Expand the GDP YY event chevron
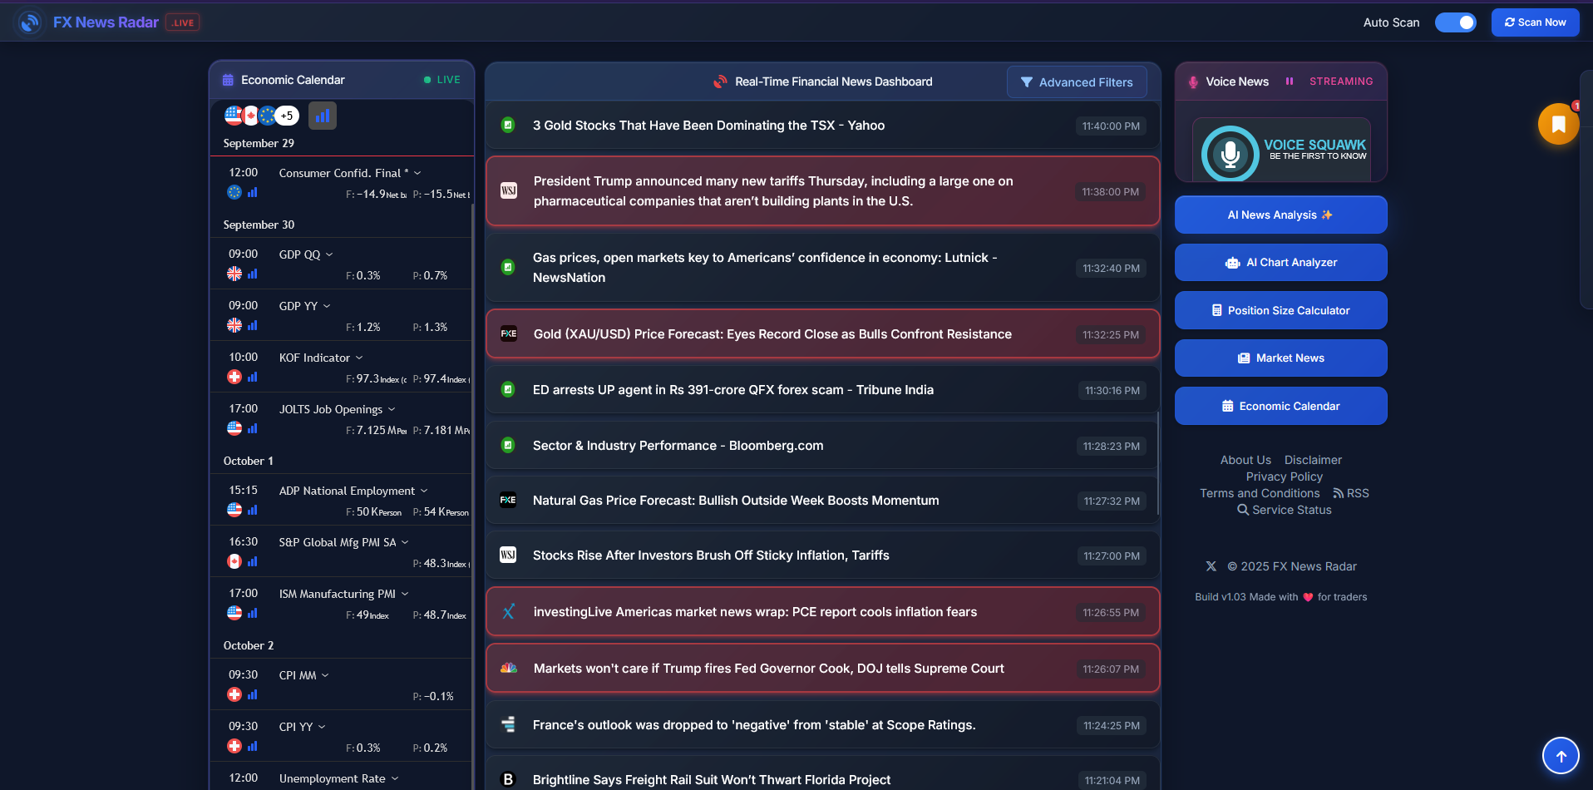The height and width of the screenshot is (790, 1593). (327, 306)
